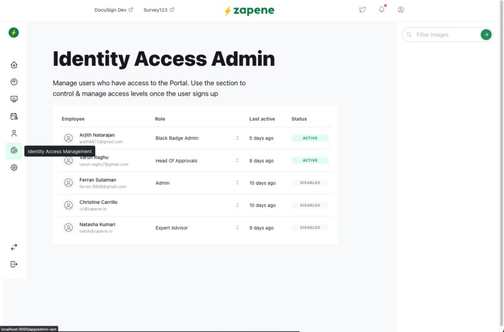Click Ferran Sulaiman's avatar icon
Viewport: 504px width, 332px height.
[68, 183]
